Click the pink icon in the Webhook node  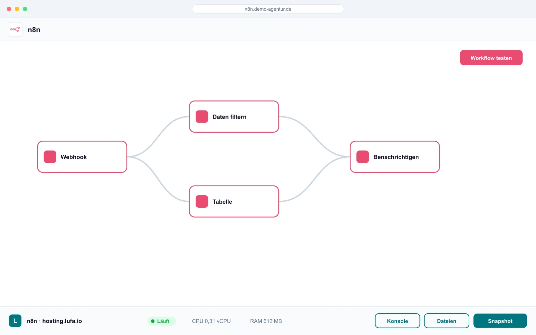point(50,157)
